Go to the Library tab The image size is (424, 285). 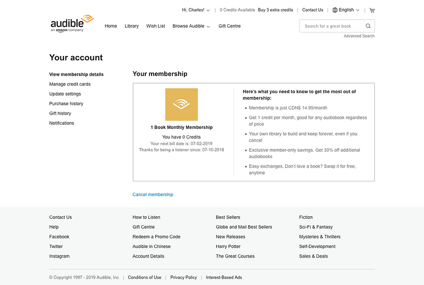pos(131,26)
